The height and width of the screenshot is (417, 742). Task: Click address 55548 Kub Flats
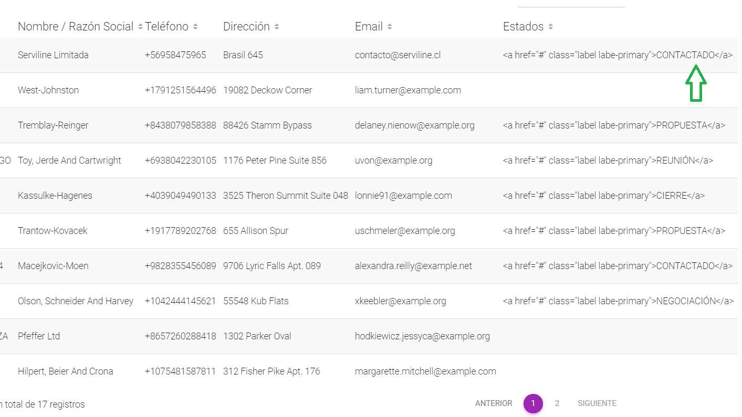256,301
